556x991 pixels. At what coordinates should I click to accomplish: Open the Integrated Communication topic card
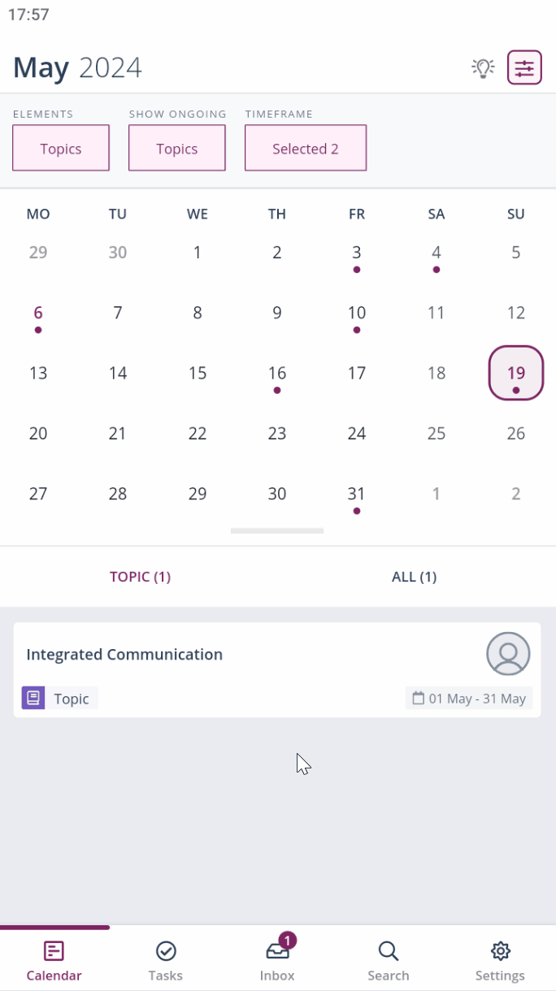coord(244,655)
